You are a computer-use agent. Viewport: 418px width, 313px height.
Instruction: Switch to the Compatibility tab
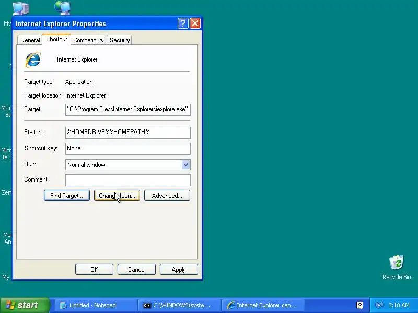click(88, 40)
